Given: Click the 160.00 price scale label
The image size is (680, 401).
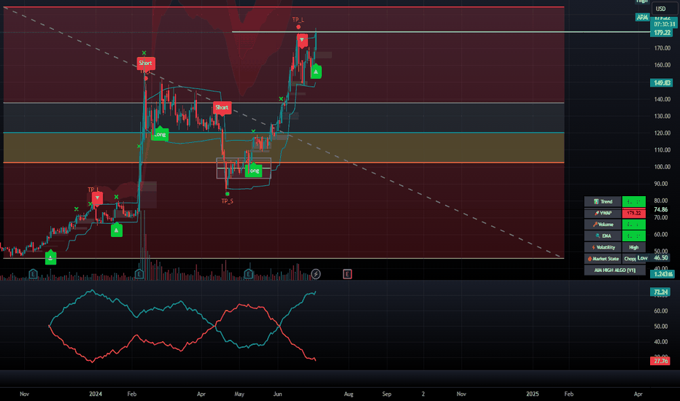Looking at the screenshot, I should 662,65.
